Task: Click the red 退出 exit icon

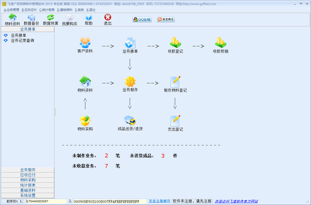Action: tap(108, 20)
